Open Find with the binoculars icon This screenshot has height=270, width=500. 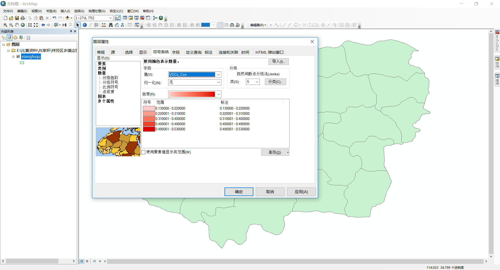[111, 25]
